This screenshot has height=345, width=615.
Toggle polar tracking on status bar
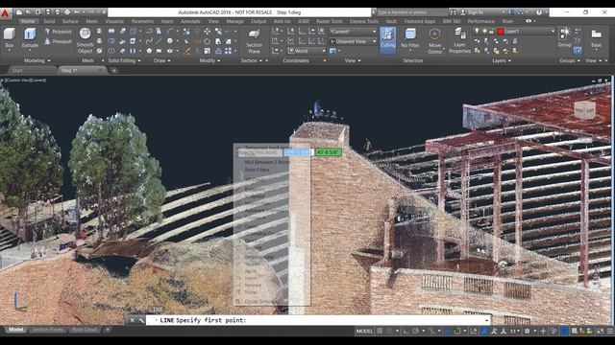coord(416,332)
